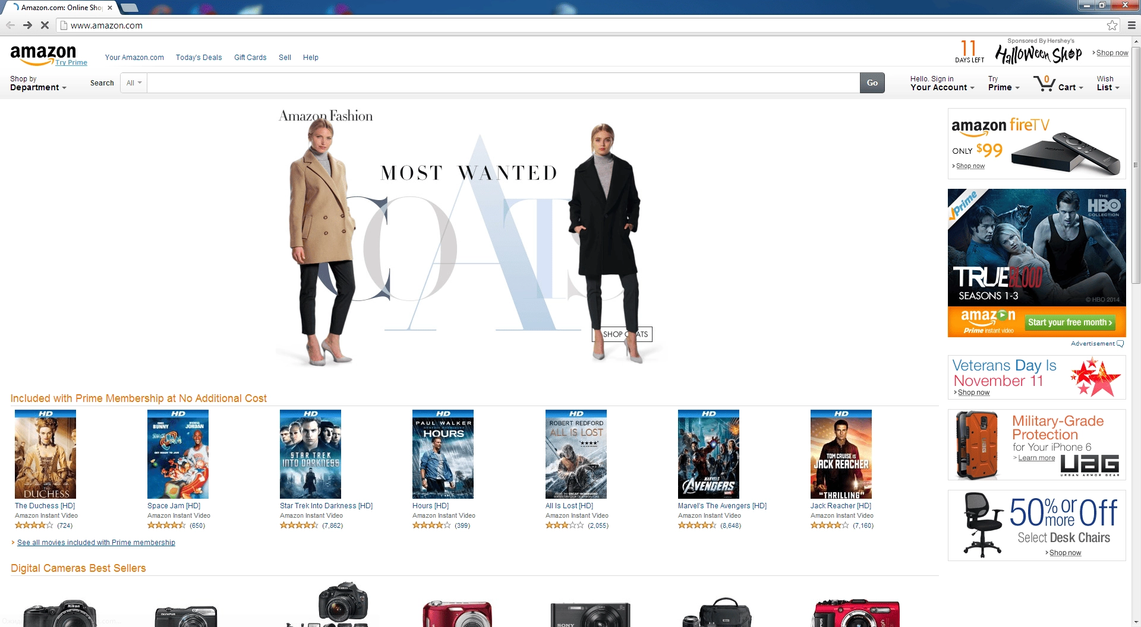Open the Try Prime dropdown menu

coord(1004,83)
